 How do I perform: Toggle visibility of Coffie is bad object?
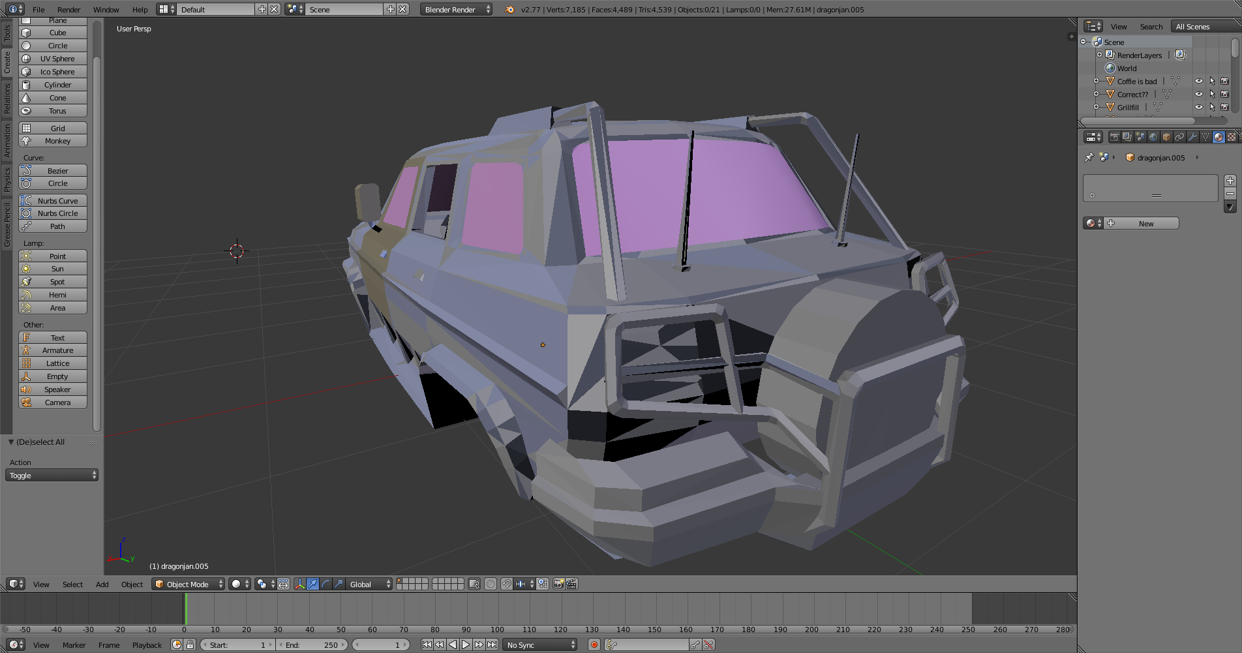(1199, 81)
